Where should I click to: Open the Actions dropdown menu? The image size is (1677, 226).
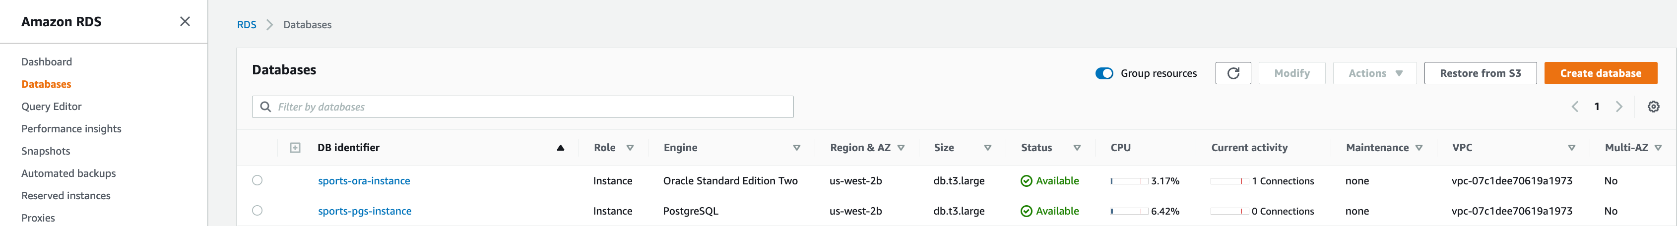point(1374,73)
